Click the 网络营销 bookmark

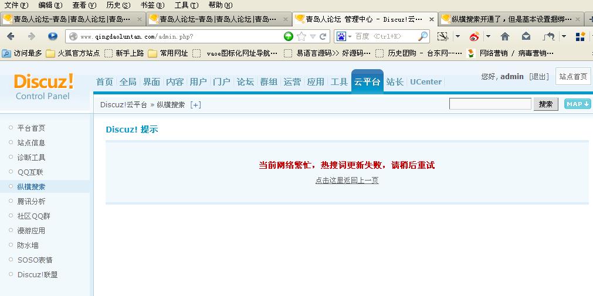(x=510, y=53)
